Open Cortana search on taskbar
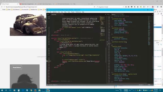 tap(6, 90)
